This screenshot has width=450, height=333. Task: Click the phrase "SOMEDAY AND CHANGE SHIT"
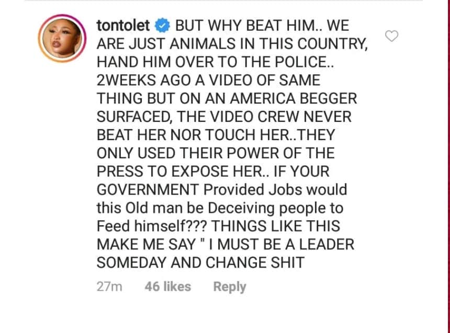(200, 262)
